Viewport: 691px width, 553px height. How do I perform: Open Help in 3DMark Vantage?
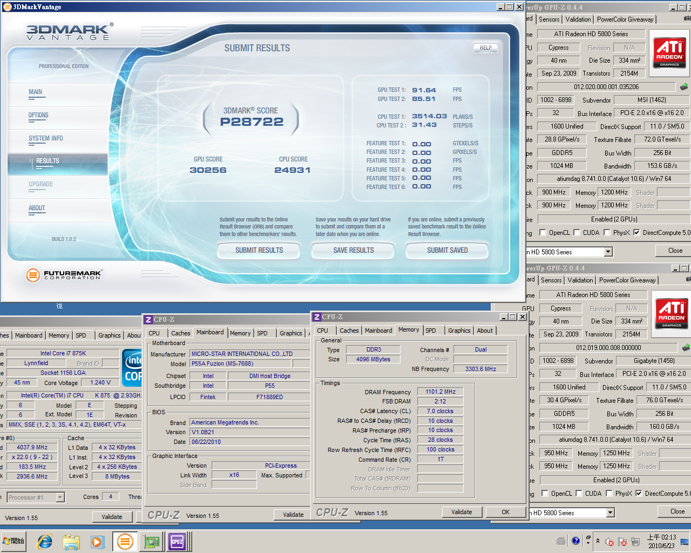486,48
